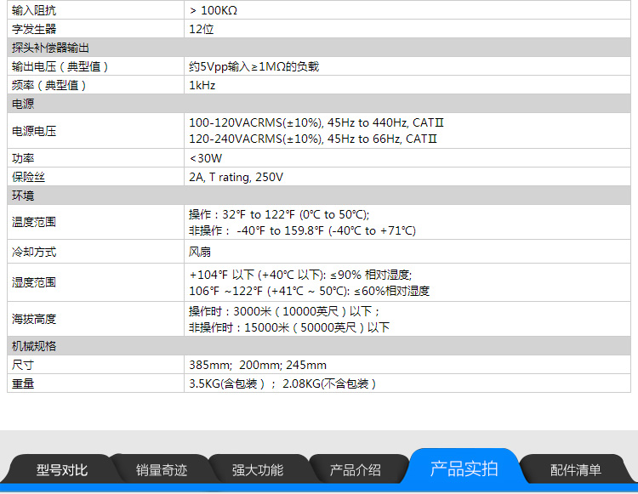638x494 pixels.
Task: Click the 385mm dimensions value cell
Action: coord(257,365)
